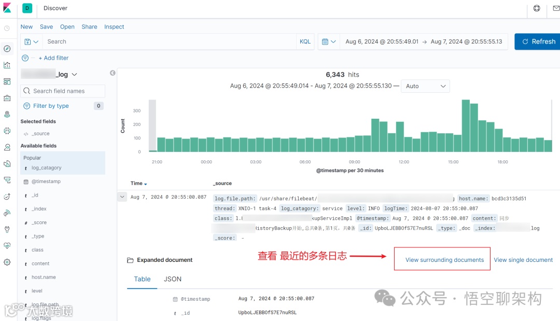
Task: Select level in available fields
Action: 37,291
